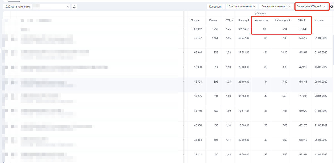This screenshot has width=334, height=163.
Task: Click impressions cell 75 107
Action: tap(198, 38)
